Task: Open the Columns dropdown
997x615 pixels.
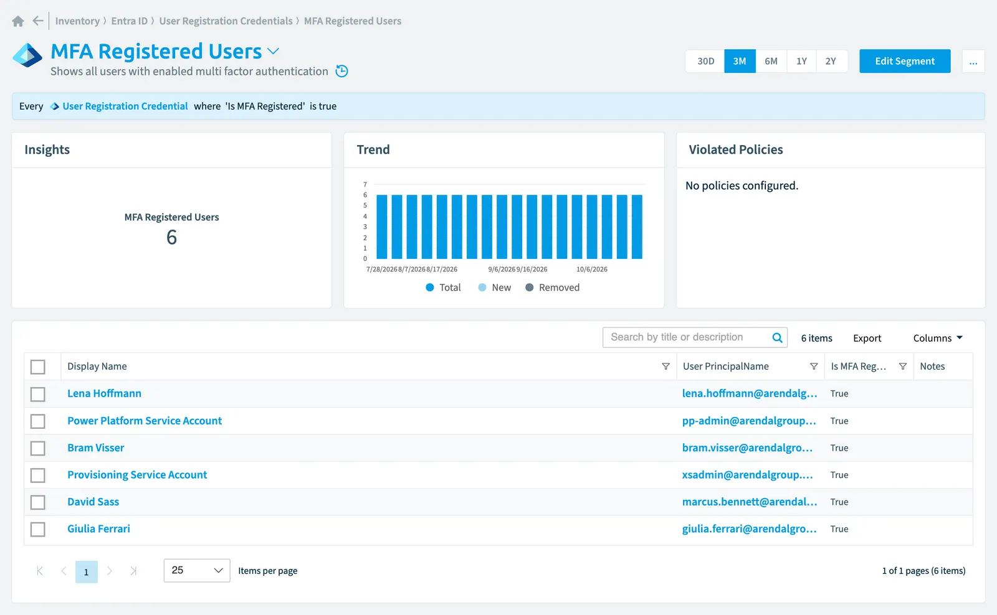Action: pyautogui.click(x=938, y=338)
